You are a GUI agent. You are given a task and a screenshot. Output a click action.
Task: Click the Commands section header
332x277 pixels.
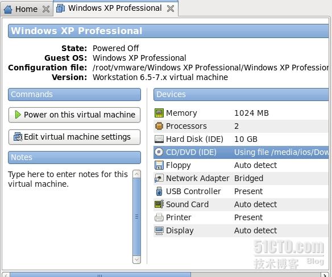click(x=74, y=95)
